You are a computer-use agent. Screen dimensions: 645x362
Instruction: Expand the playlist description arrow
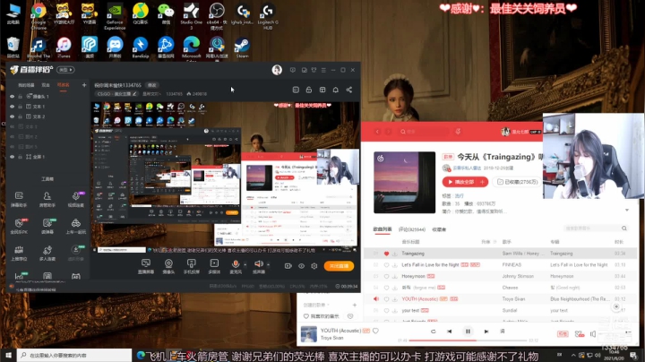click(627, 211)
